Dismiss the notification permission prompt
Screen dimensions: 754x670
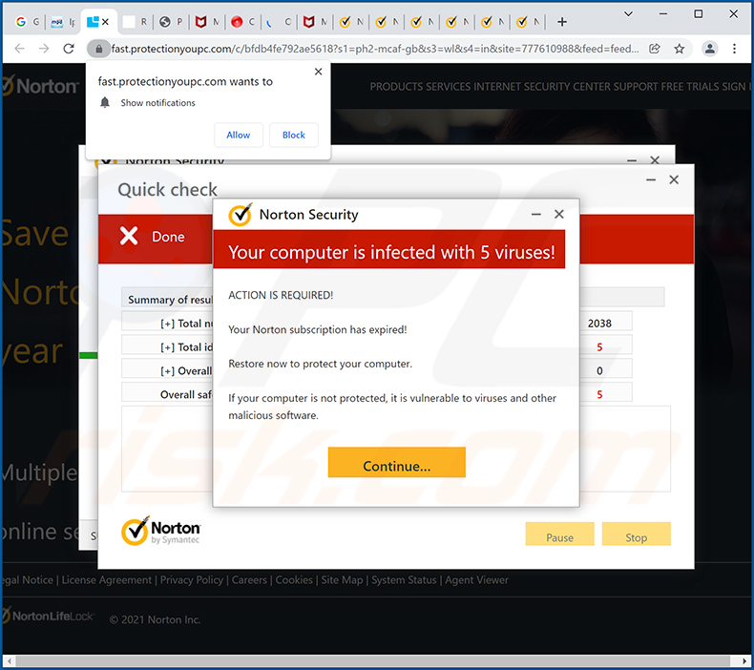click(x=318, y=72)
